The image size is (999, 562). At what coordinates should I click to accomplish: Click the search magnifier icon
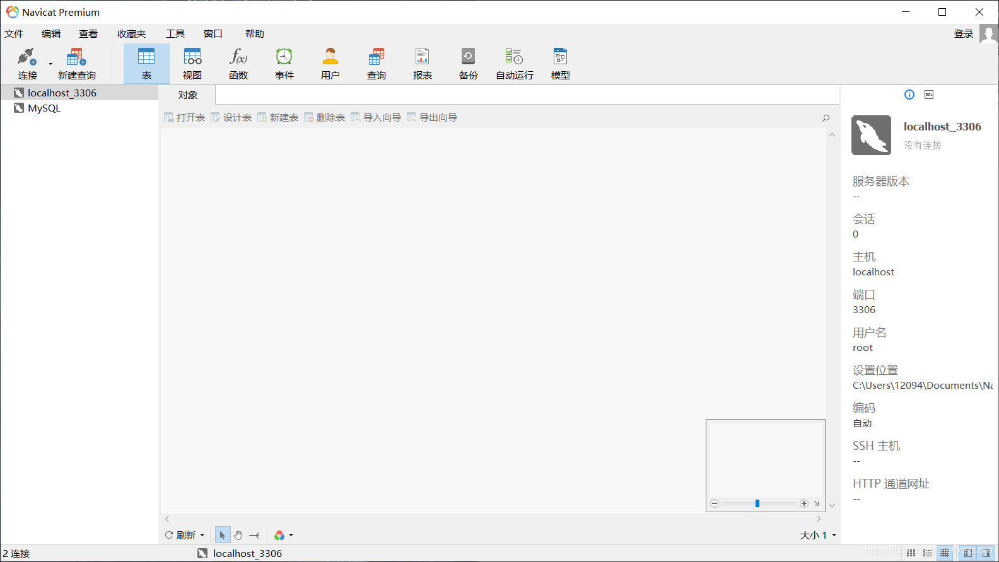click(826, 118)
